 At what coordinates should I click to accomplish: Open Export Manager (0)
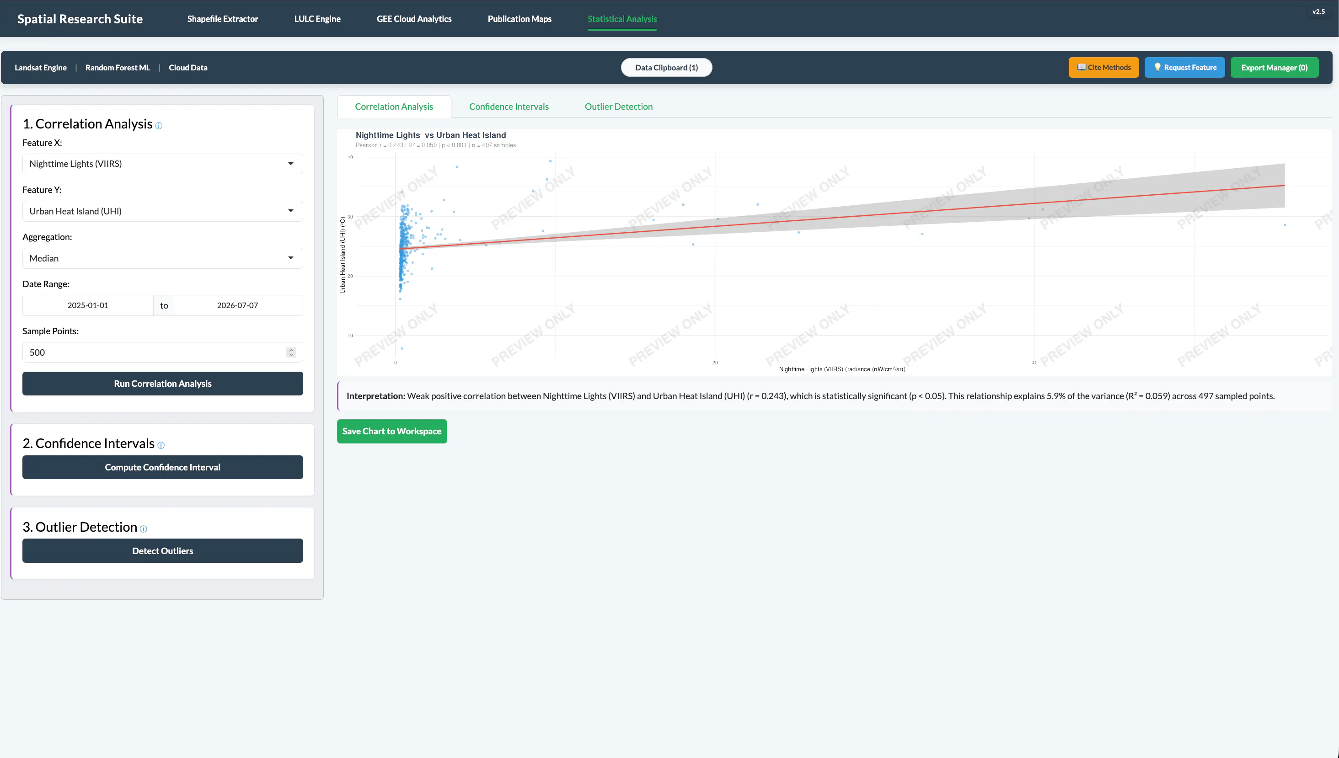pos(1275,68)
